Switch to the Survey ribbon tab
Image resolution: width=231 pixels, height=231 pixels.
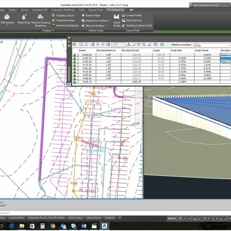(x=24, y=10)
